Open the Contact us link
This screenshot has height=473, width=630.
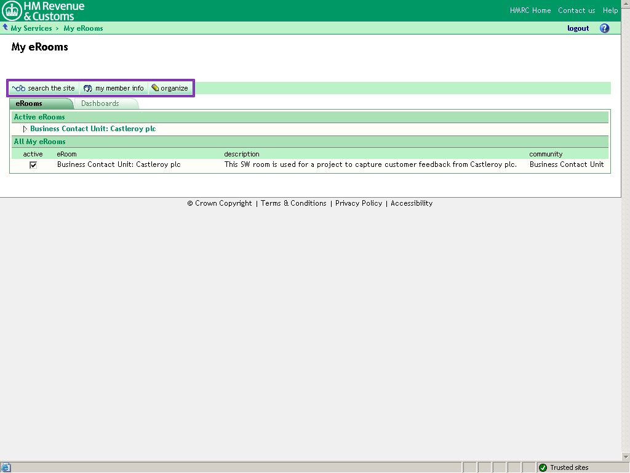pos(576,10)
